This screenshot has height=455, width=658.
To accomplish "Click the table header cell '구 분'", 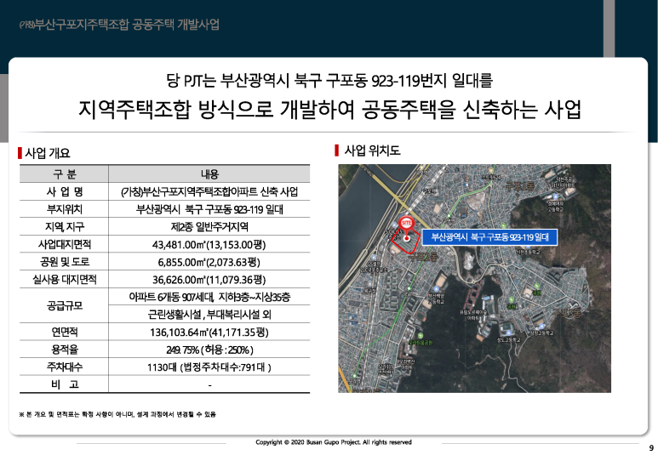I will (x=64, y=174).
